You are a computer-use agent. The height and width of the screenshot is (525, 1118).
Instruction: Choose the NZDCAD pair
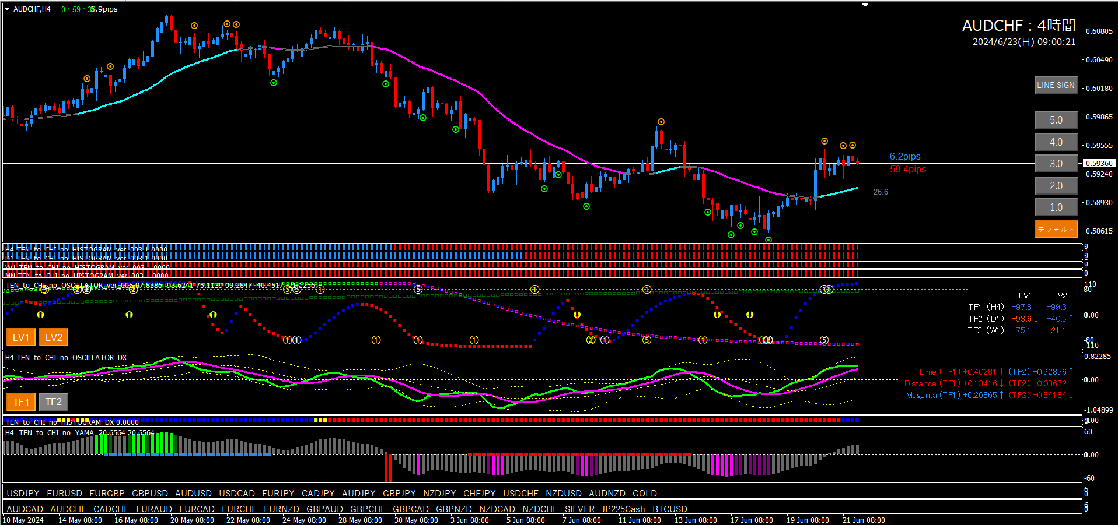pyautogui.click(x=497, y=509)
